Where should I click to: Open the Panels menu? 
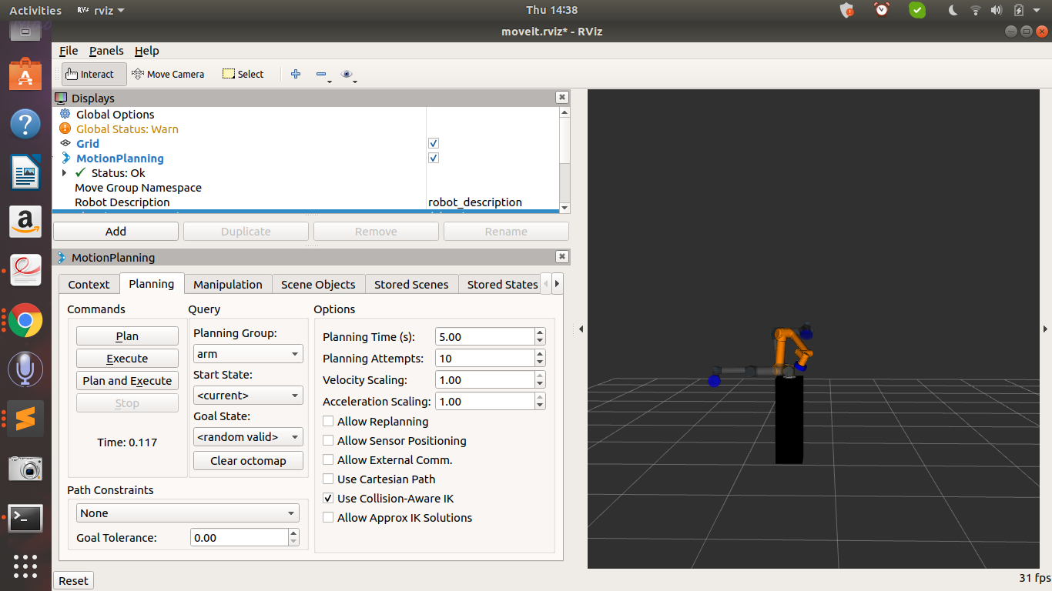point(106,50)
